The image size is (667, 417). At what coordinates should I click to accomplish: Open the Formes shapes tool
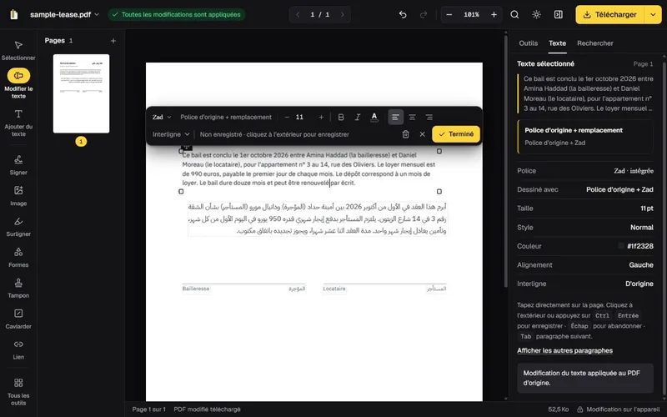(18, 258)
